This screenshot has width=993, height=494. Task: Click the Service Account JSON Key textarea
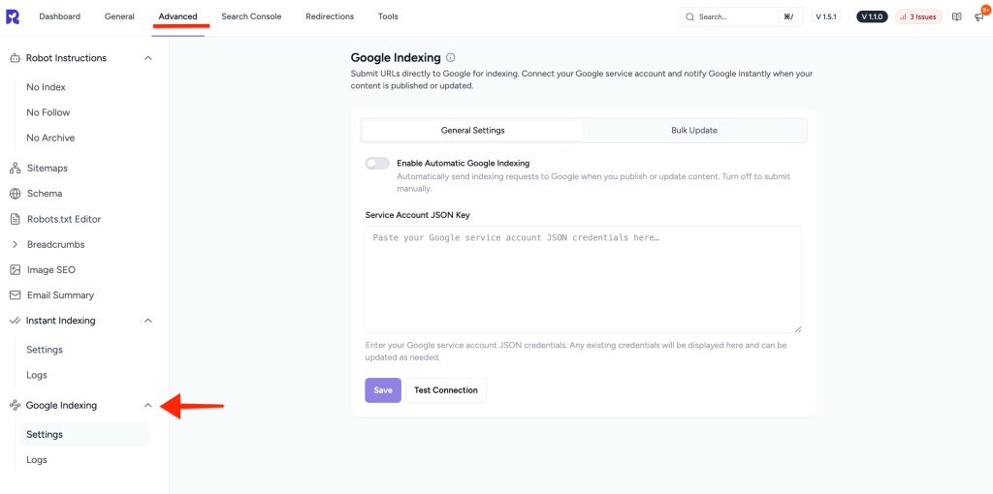coord(583,279)
